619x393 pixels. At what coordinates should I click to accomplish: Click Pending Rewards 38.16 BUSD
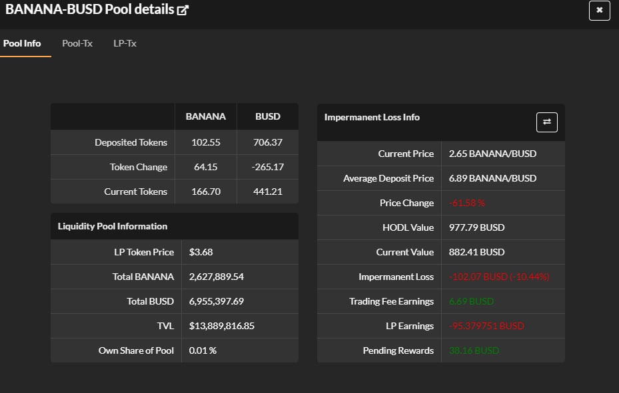coord(474,350)
